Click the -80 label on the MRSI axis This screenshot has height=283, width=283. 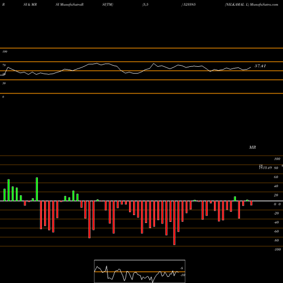pyautogui.click(x=276, y=241)
